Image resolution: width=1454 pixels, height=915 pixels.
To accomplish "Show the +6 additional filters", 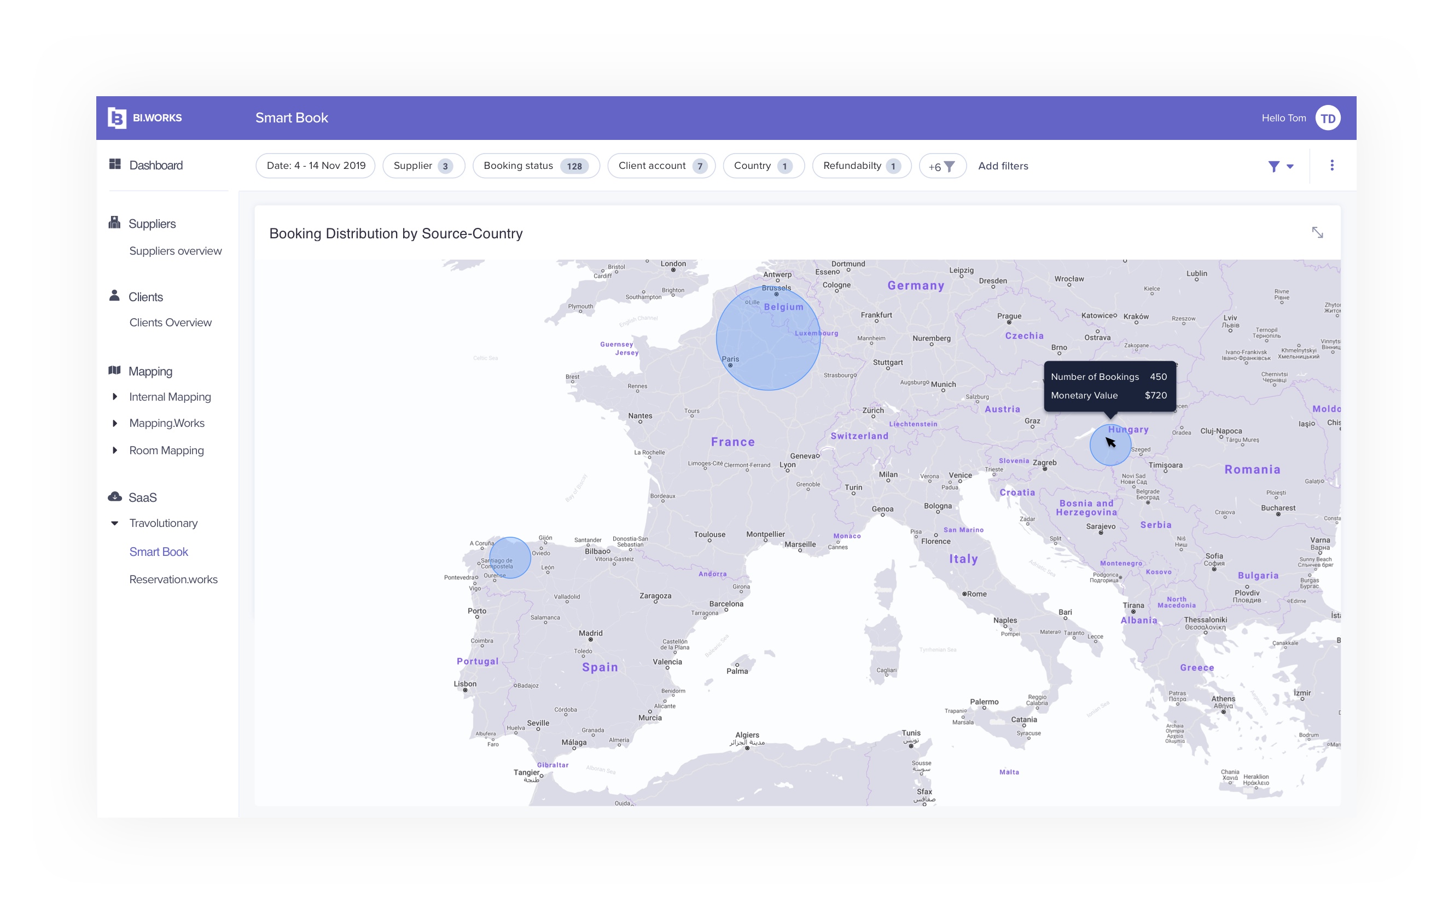I will [941, 167].
